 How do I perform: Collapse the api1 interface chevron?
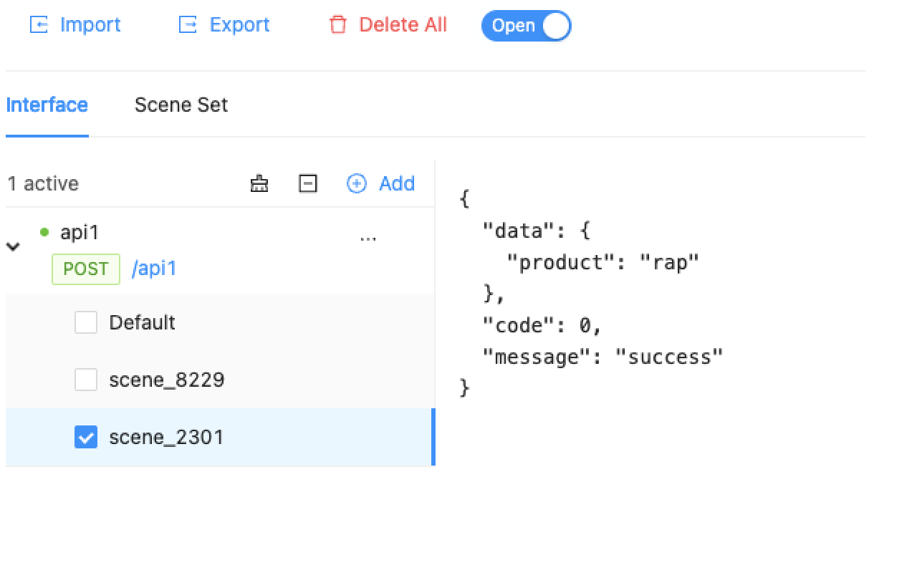pos(13,247)
